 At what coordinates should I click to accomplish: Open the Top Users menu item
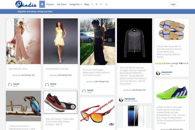coord(61,4)
